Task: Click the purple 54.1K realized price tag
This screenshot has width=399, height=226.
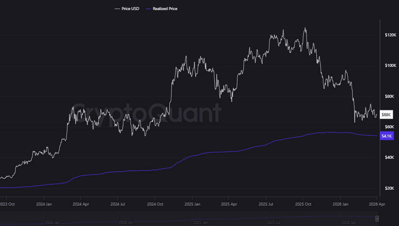Action: (387, 136)
